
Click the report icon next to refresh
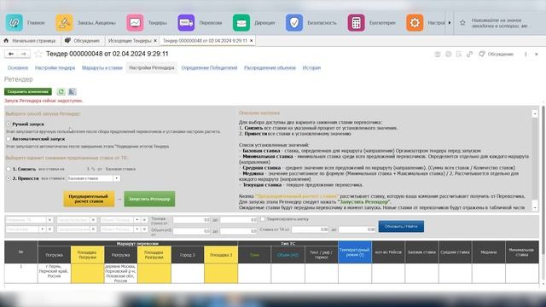coord(72,91)
